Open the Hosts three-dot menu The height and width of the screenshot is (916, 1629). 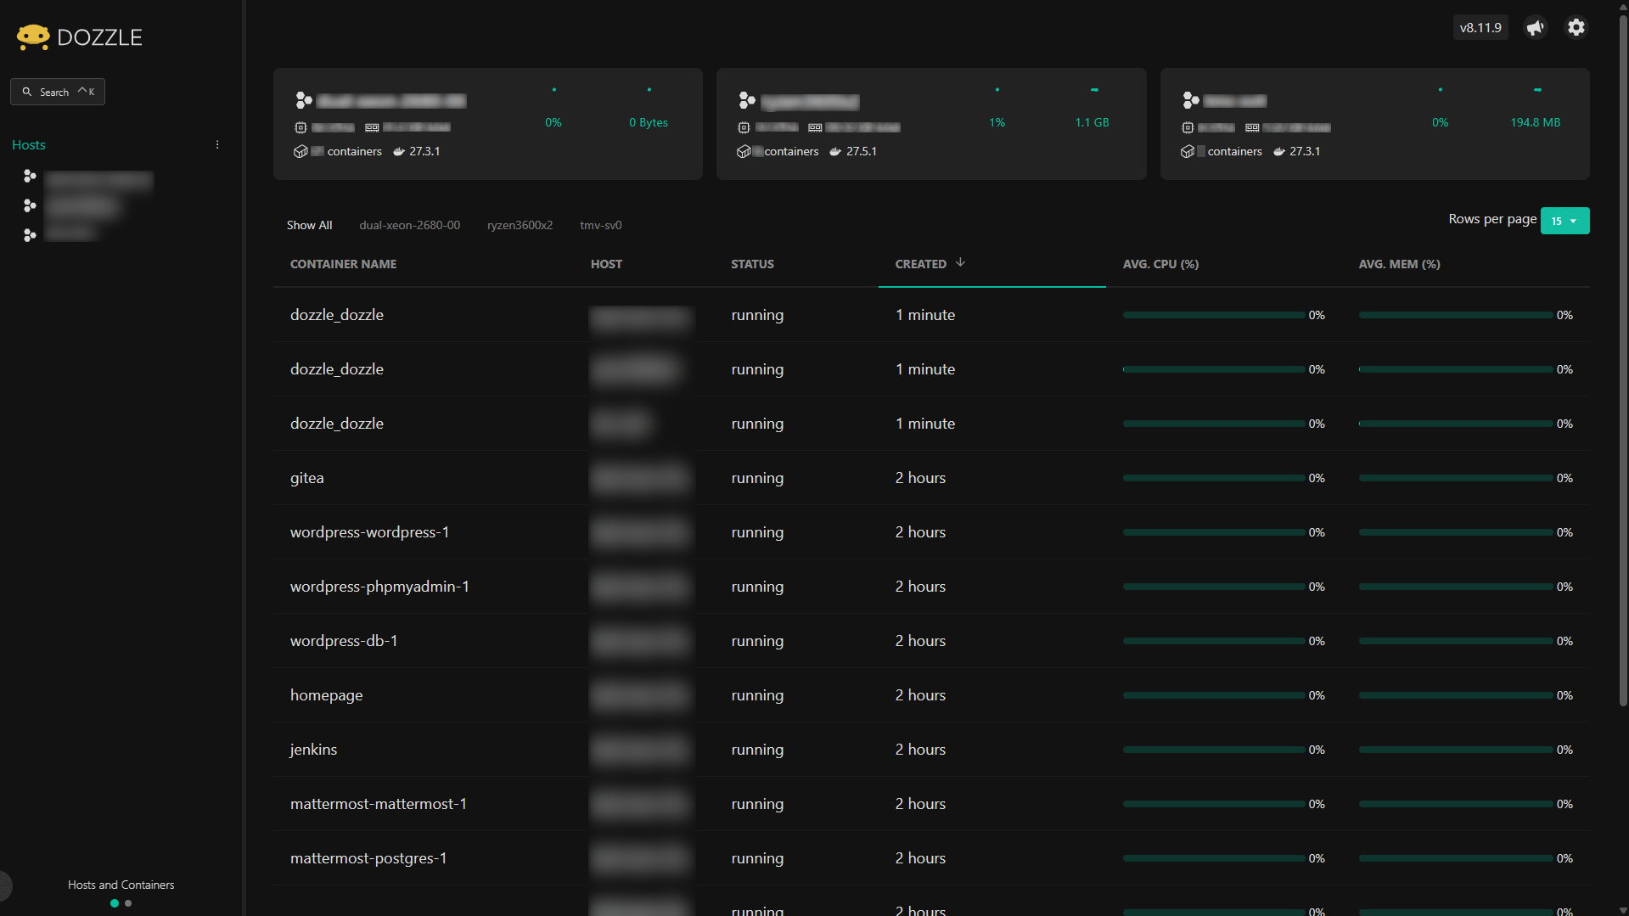(217, 145)
